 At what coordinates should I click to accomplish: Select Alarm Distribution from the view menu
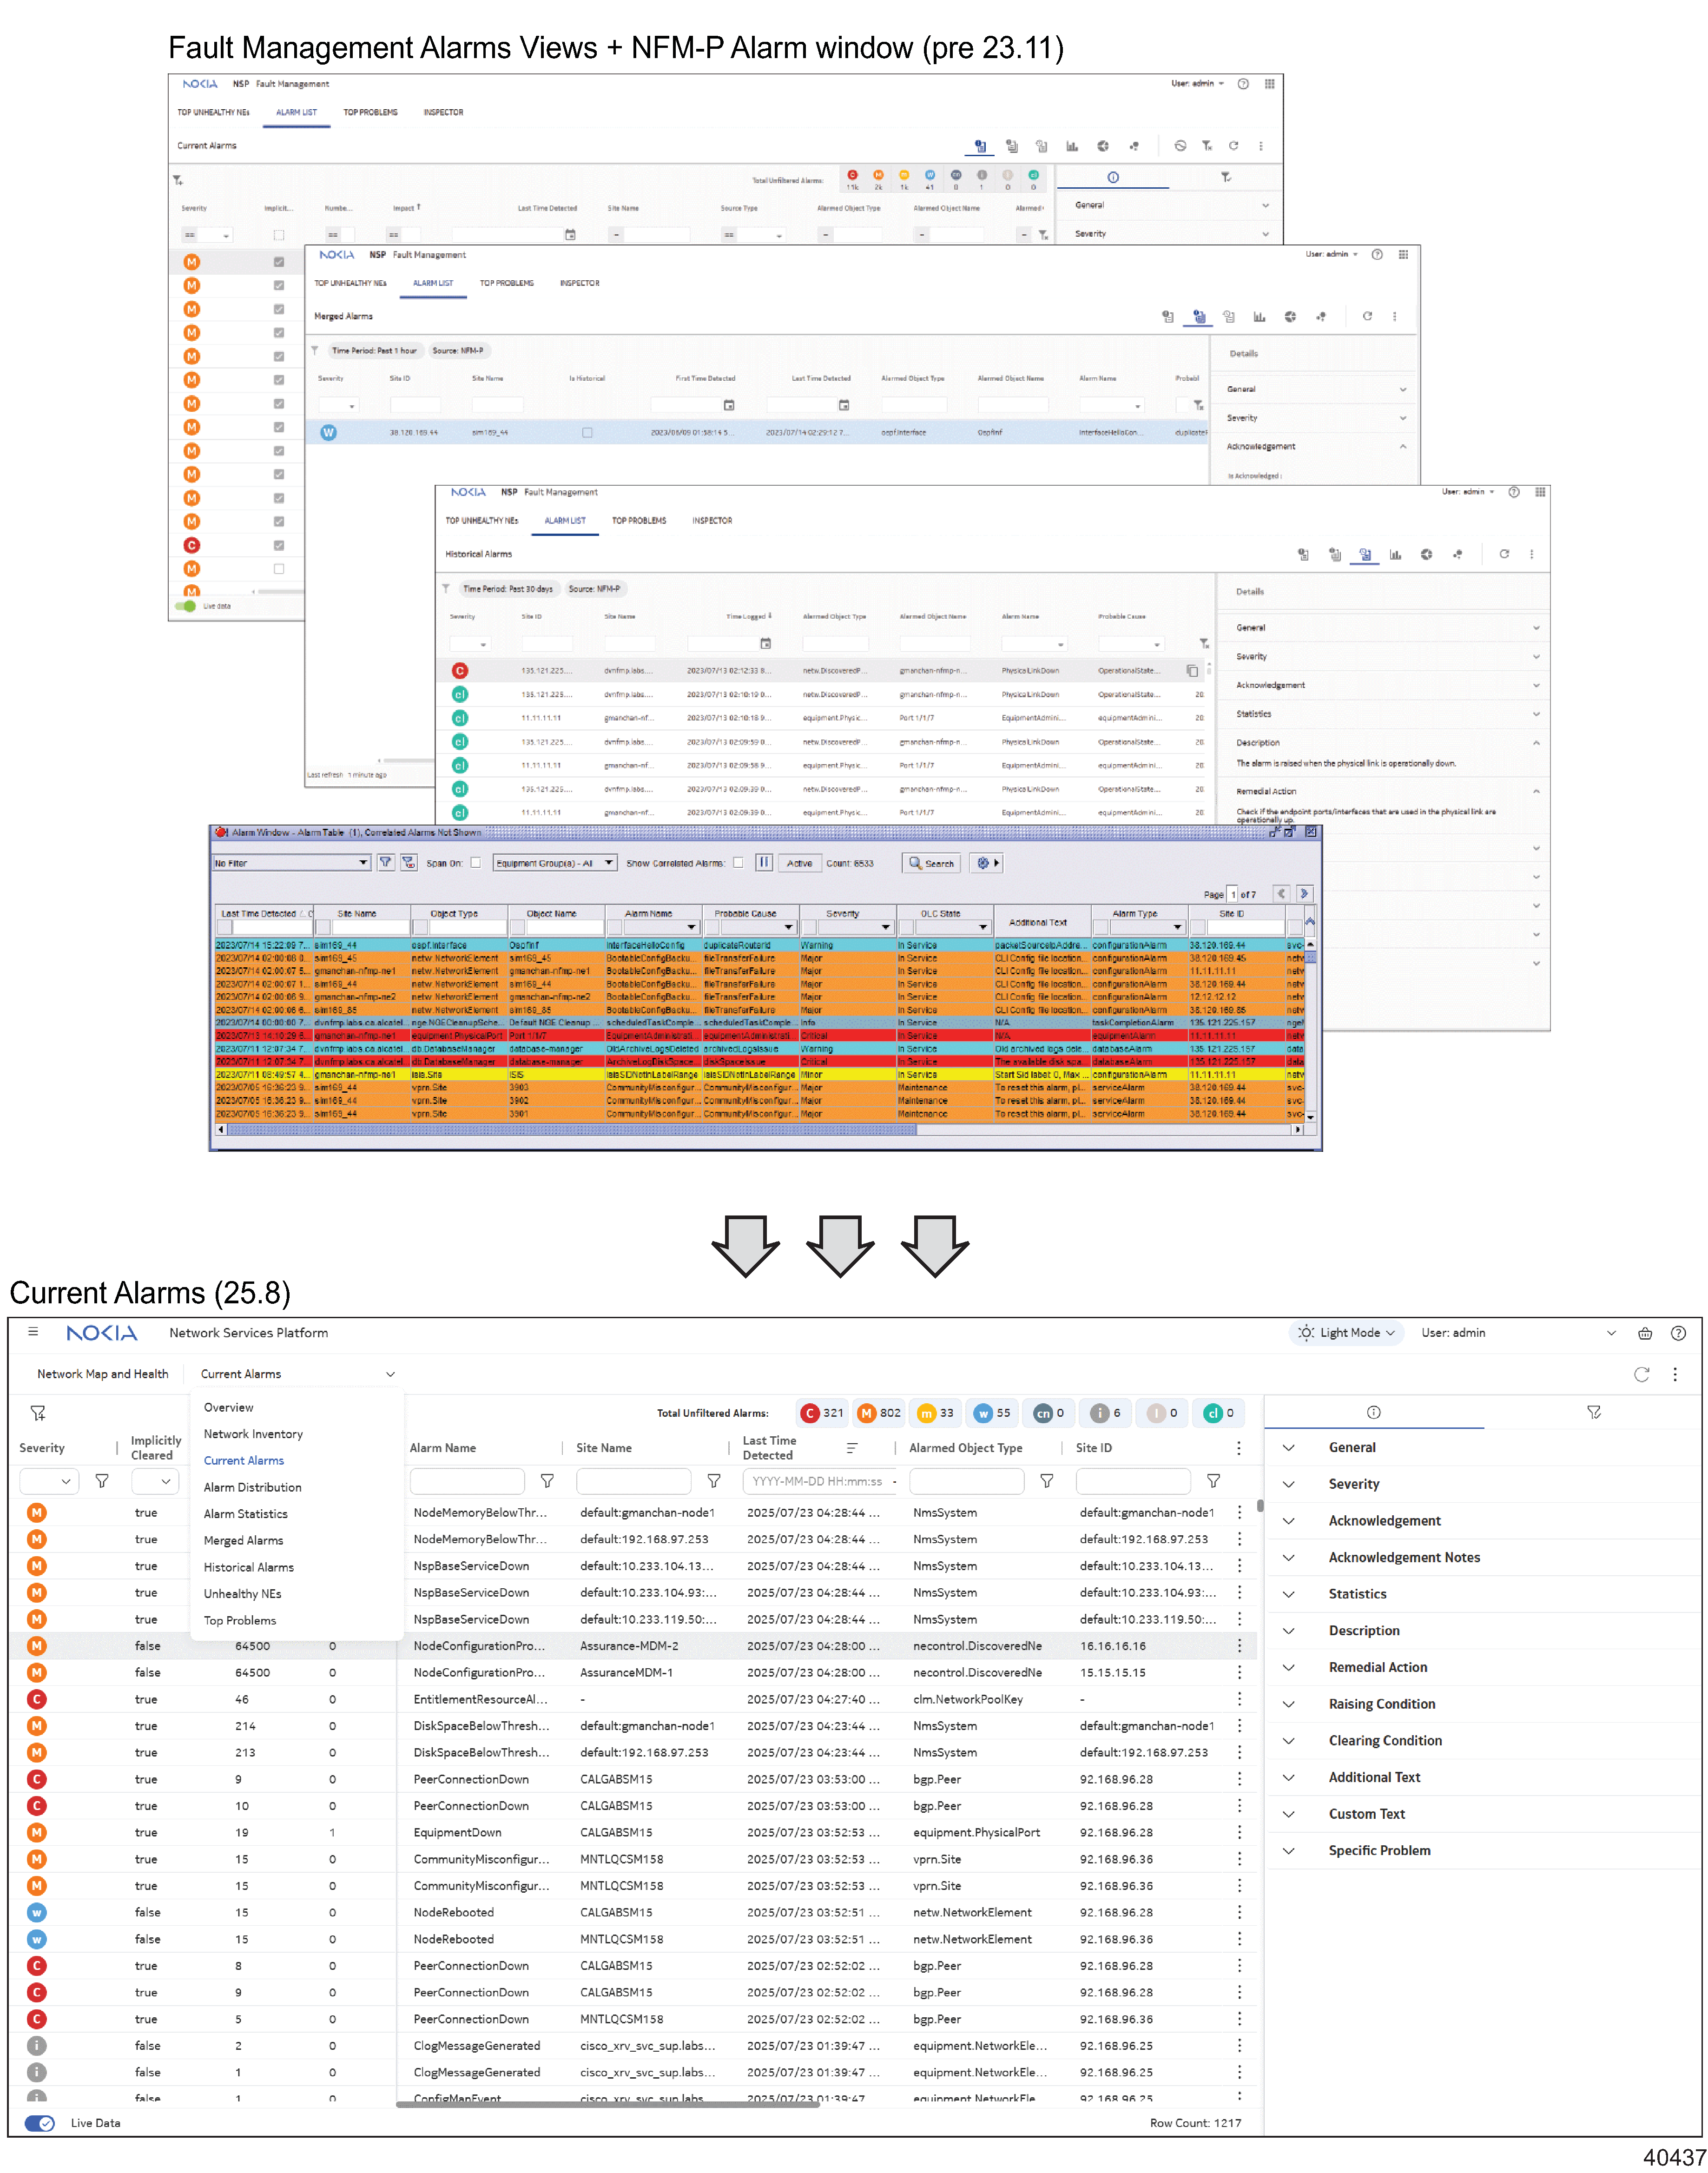(x=252, y=1487)
